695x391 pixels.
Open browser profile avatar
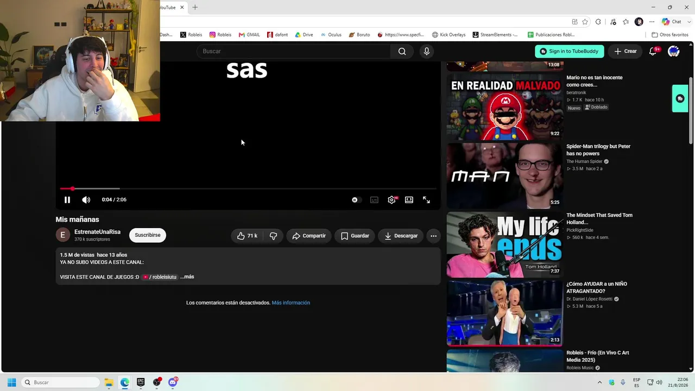click(x=639, y=22)
